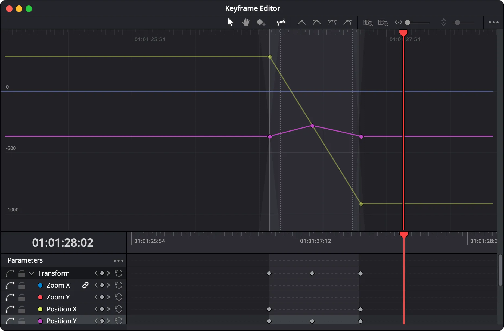504x331 pixels.
Task: Collapse the Transform parameter group
Action: [x=32, y=273]
